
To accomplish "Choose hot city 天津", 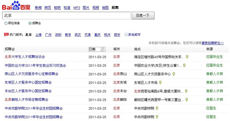I will click(88, 35).
